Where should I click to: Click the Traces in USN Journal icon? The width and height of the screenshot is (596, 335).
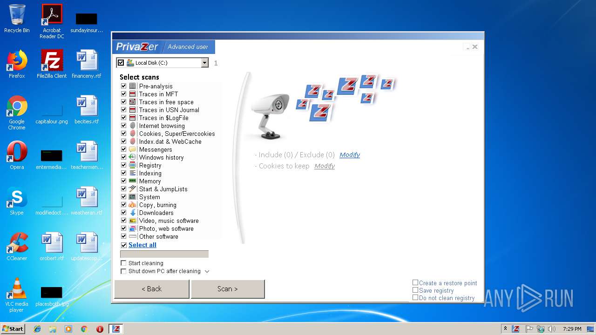click(133, 110)
